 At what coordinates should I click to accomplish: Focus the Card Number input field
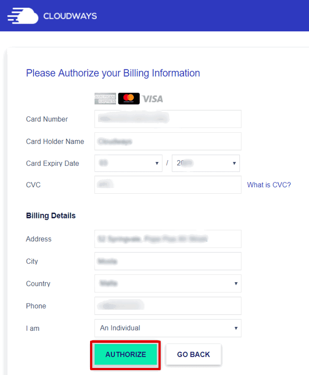tap(168, 119)
